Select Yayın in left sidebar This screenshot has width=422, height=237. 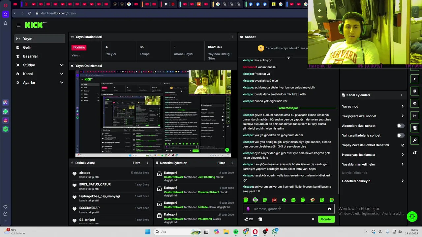click(40, 39)
